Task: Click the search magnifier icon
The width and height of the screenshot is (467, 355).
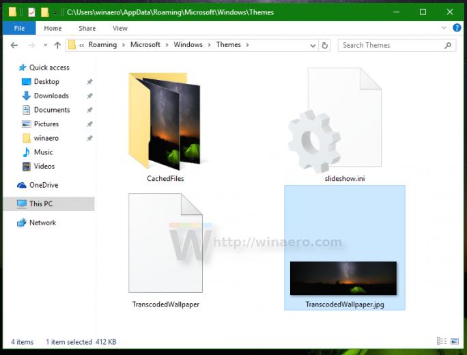Action: [448, 45]
